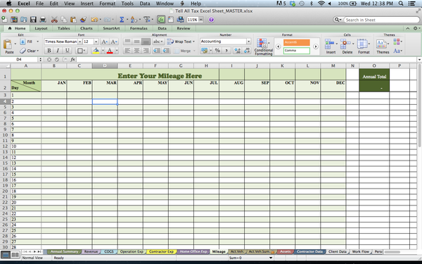Click the Copy icon in toolbar
The height and width of the screenshot is (264, 422).
64,20
